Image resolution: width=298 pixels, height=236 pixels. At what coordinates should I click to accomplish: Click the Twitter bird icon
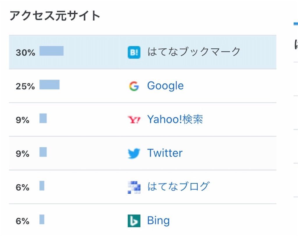(x=134, y=153)
